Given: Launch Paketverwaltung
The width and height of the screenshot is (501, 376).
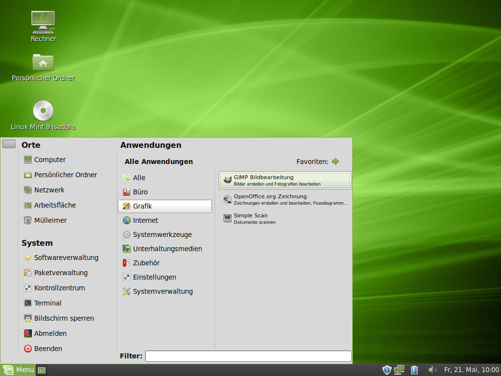Looking at the screenshot, I should click(x=60, y=272).
